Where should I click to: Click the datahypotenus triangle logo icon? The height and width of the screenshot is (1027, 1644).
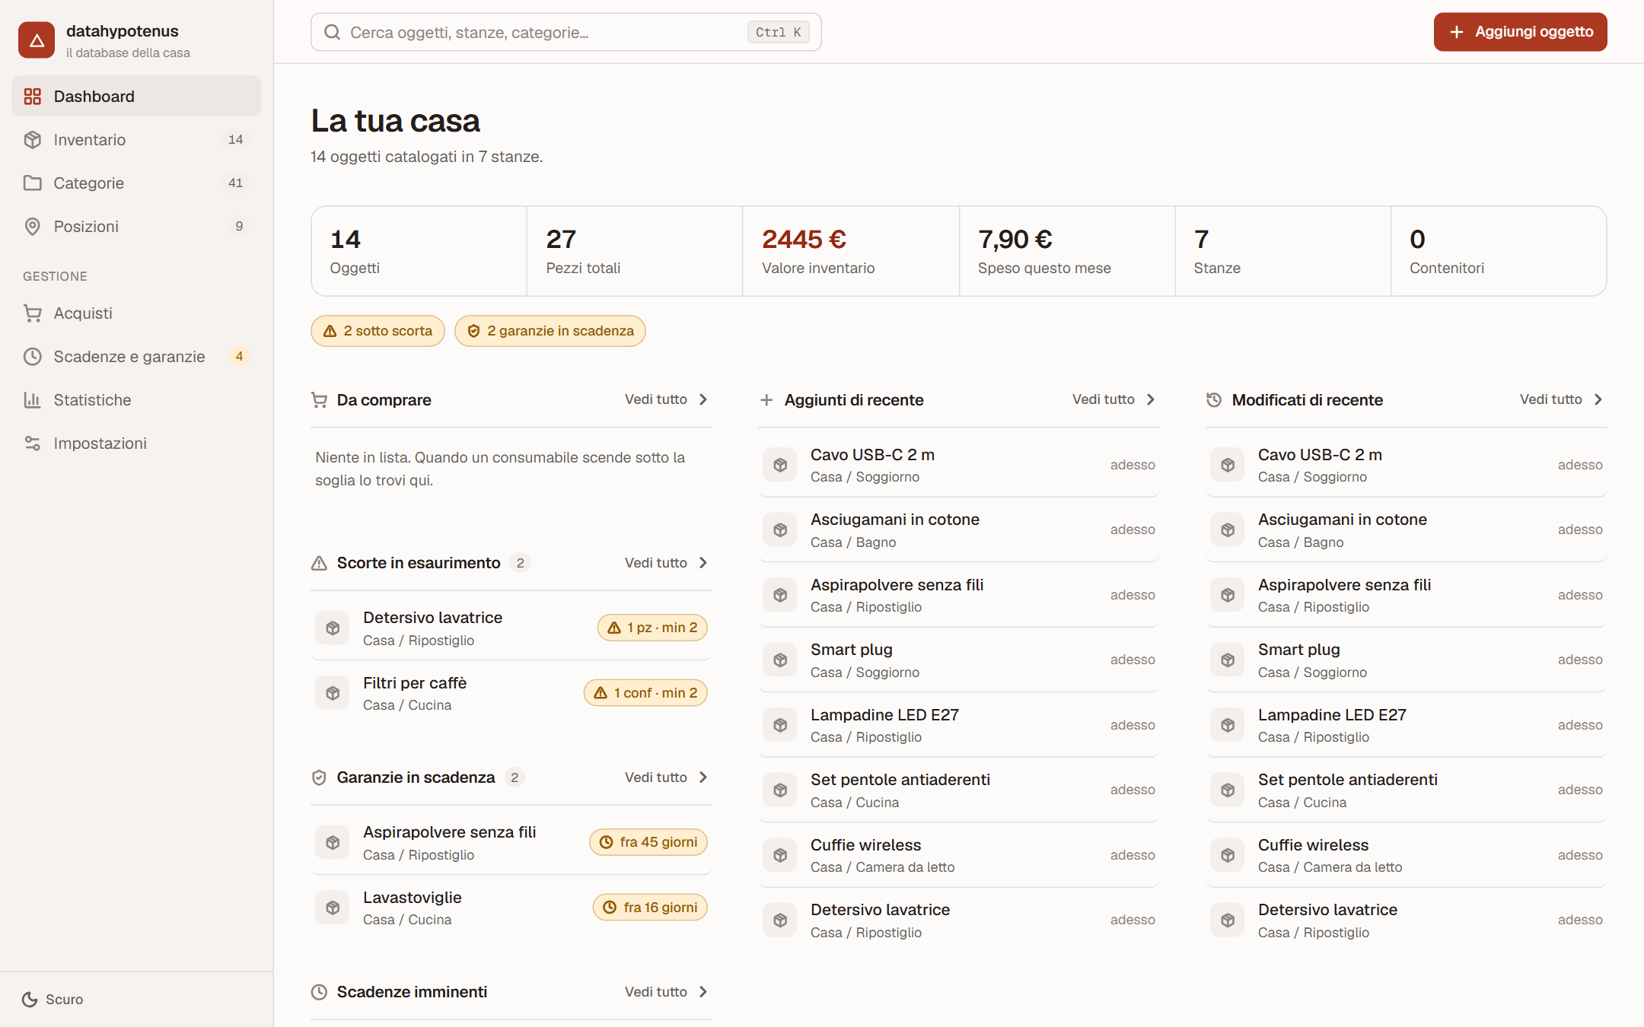pos(37,40)
